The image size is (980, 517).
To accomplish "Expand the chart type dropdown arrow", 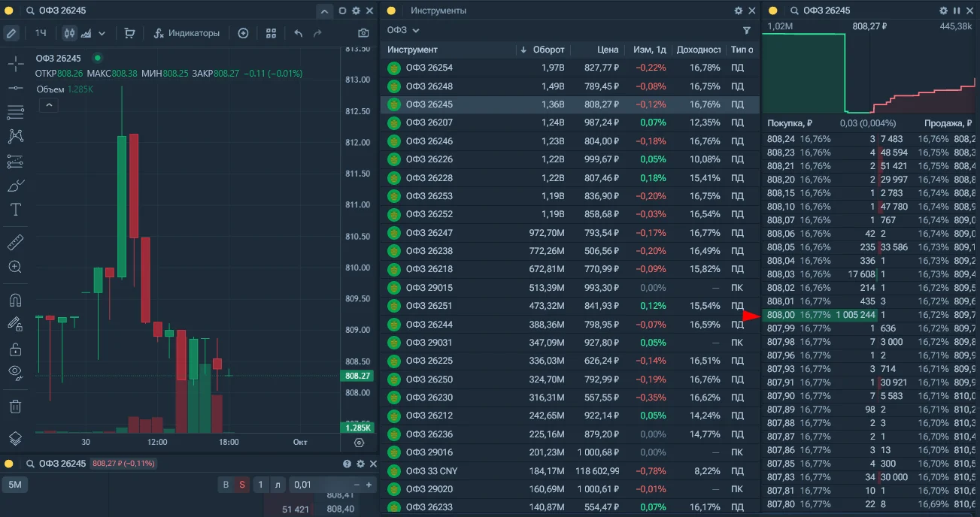I will click(x=102, y=33).
